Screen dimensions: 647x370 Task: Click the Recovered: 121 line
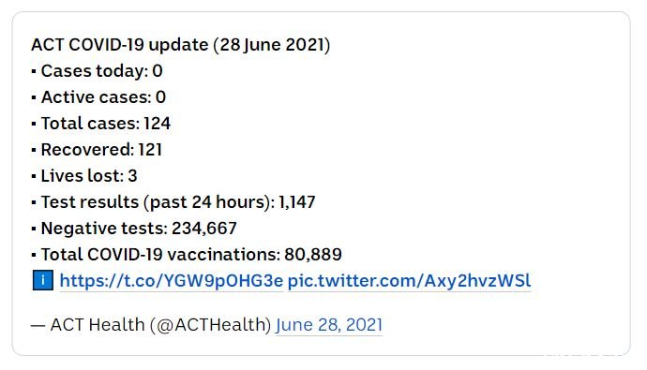97,150
